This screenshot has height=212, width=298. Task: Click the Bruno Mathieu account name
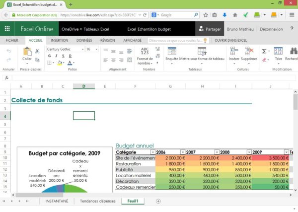click(x=240, y=29)
